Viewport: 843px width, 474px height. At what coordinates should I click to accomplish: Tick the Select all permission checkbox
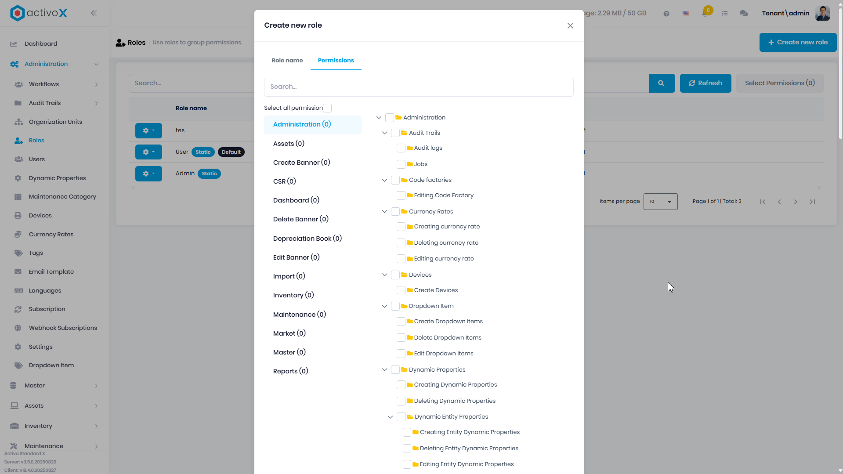[327, 108]
